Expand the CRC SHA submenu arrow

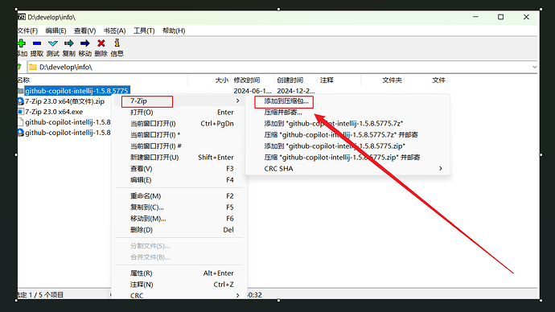click(x=440, y=168)
